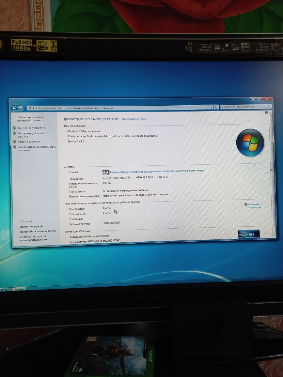283x377 pixels.
Task: Click the 3,00 ГБ installed memory value
Action: [107, 183]
